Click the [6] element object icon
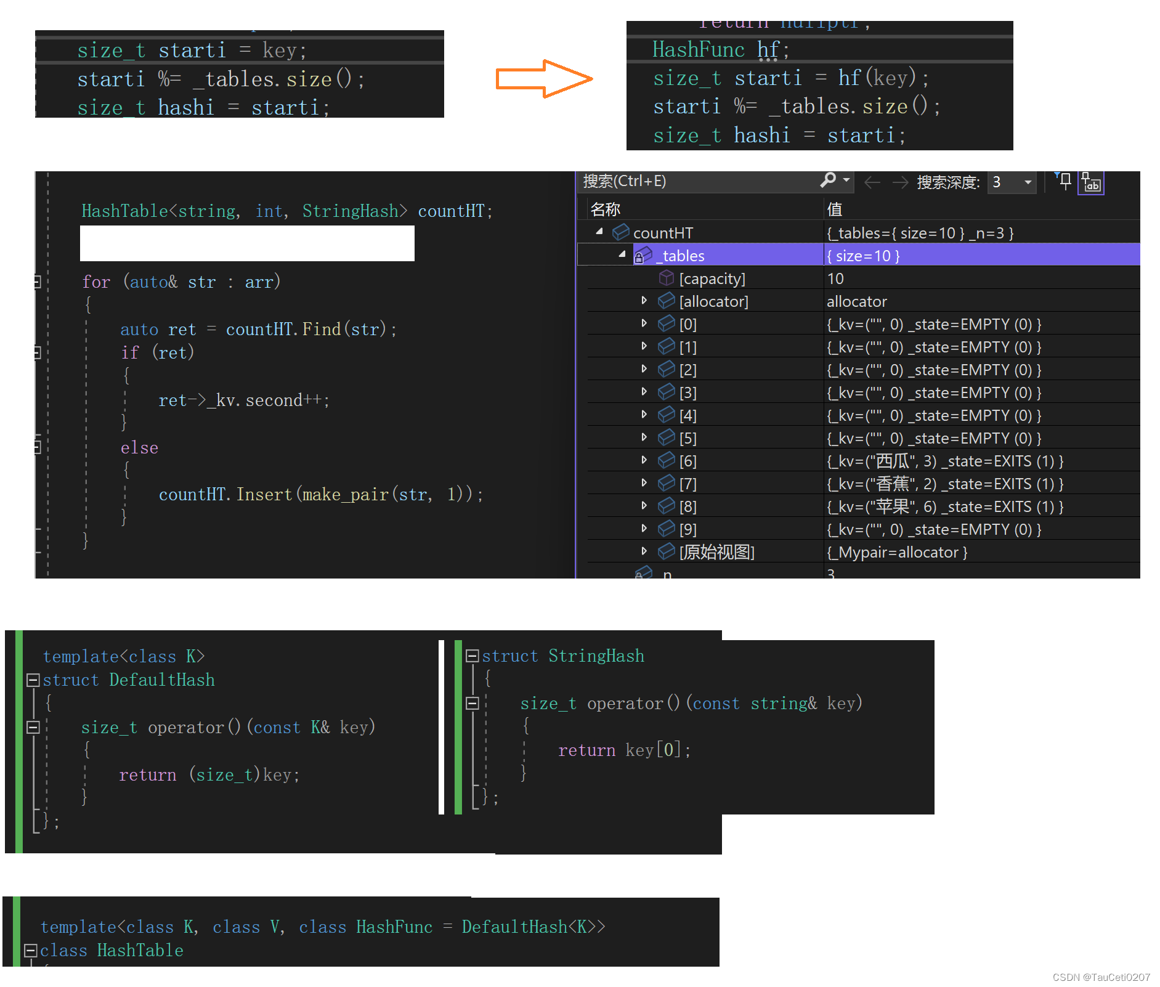Screen dimensions: 1160x987 click(x=666, y=460)
